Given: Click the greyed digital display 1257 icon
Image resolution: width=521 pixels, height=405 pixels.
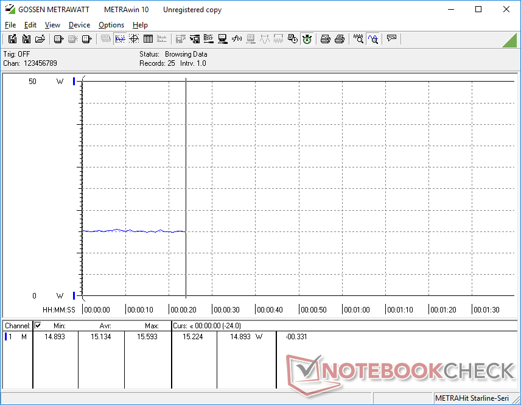Looking at the screenshot, I should pyautogui.click(x=106, y=39).
